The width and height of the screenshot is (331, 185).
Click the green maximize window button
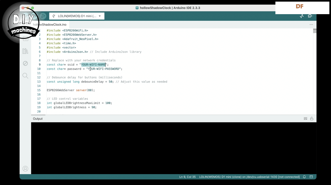click(33, 8)
